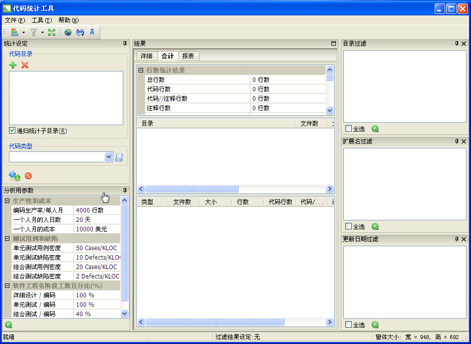The height and width of the screenshot is (344, 471).
Task: Click the scroll-down arrow of the 行数统计结果 grid
Action: [329, 110]
